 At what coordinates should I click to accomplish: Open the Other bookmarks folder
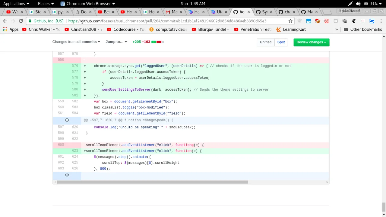(363, 29)
